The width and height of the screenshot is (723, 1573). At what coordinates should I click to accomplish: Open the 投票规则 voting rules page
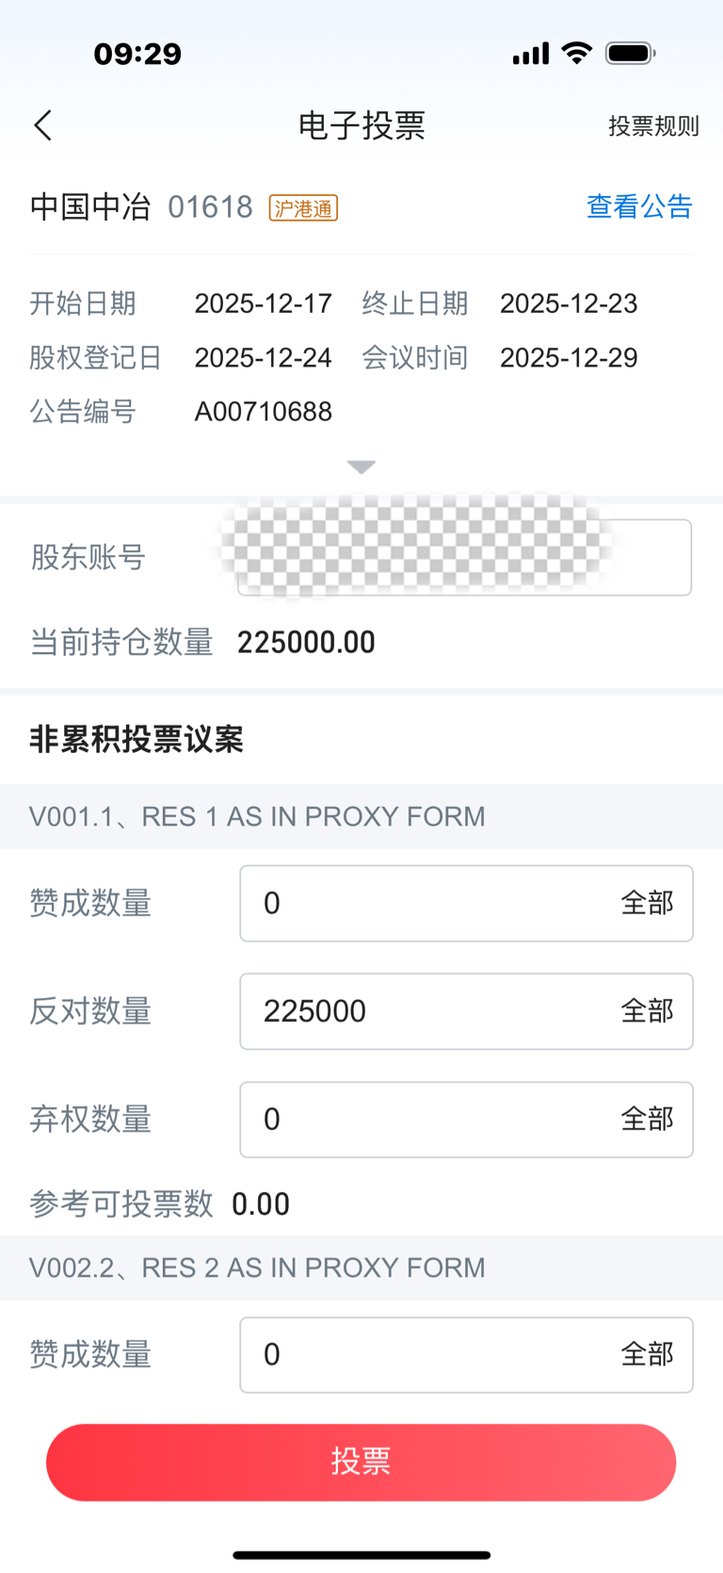652,126
